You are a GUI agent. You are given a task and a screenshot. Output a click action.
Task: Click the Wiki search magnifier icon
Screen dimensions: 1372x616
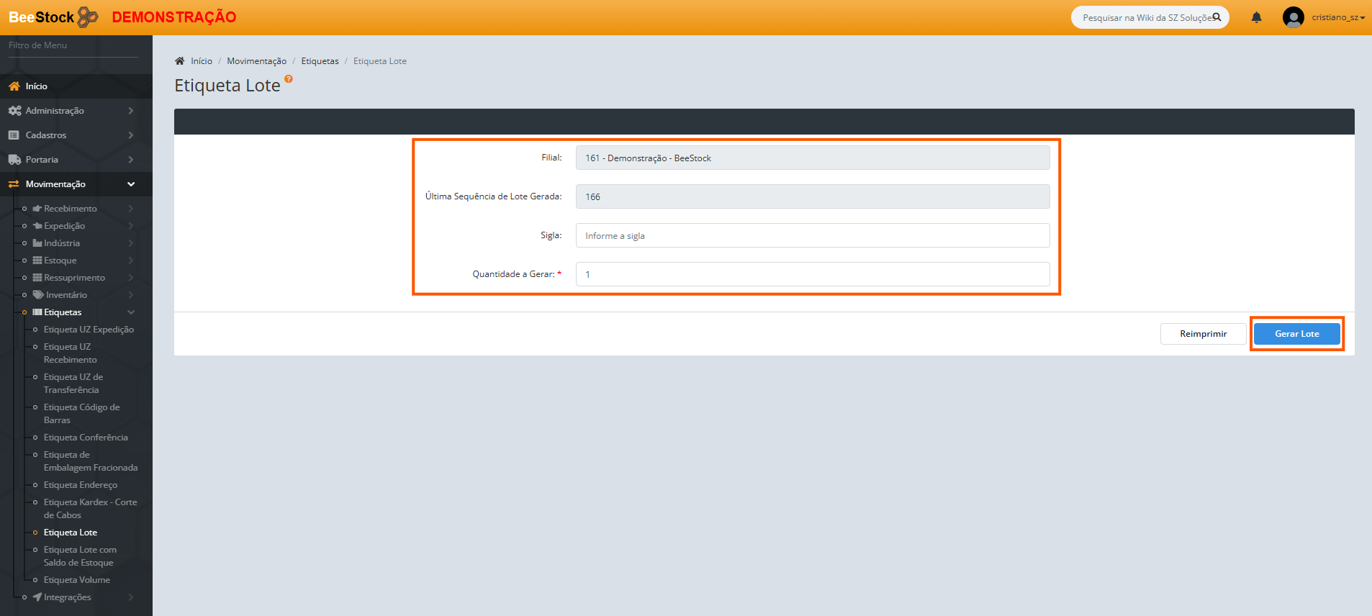tap(1217, 17)
